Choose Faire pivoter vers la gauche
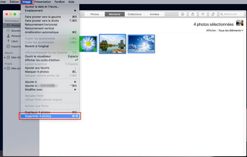The height and width of the screenshot is (157, 247). tap(50, 17)
